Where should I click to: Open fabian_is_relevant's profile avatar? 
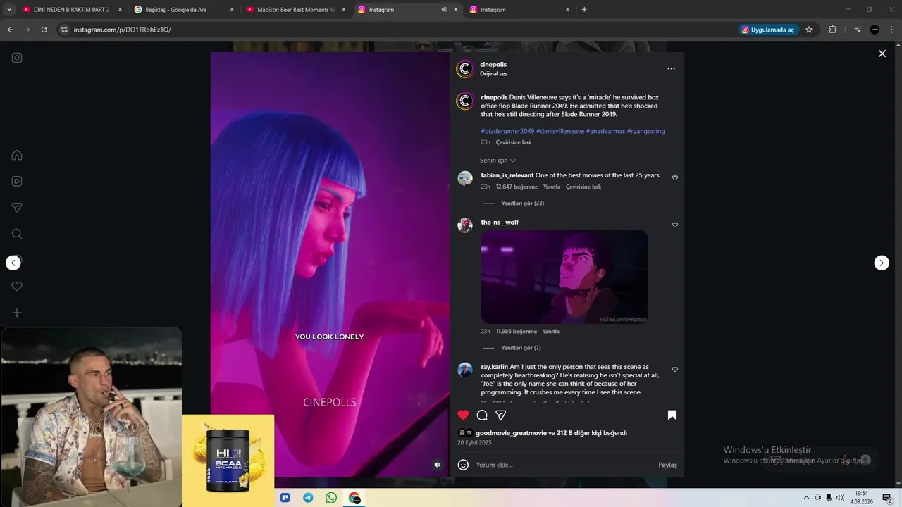(x=465, y=178)
